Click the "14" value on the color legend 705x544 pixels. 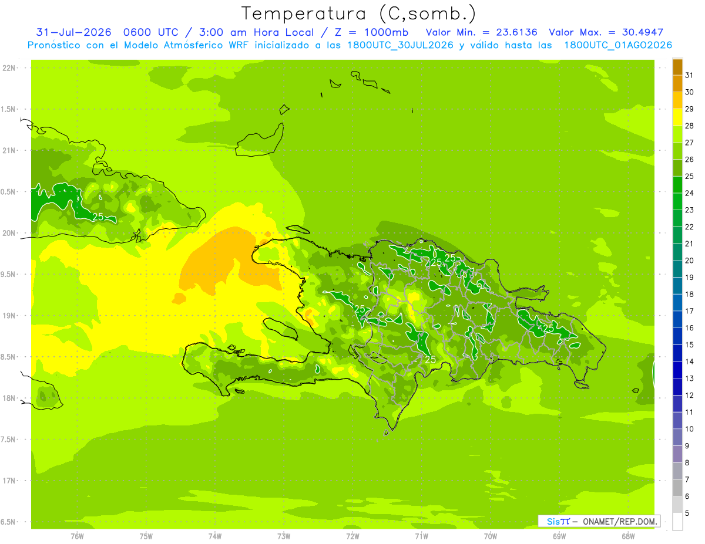tap(690, 361)
